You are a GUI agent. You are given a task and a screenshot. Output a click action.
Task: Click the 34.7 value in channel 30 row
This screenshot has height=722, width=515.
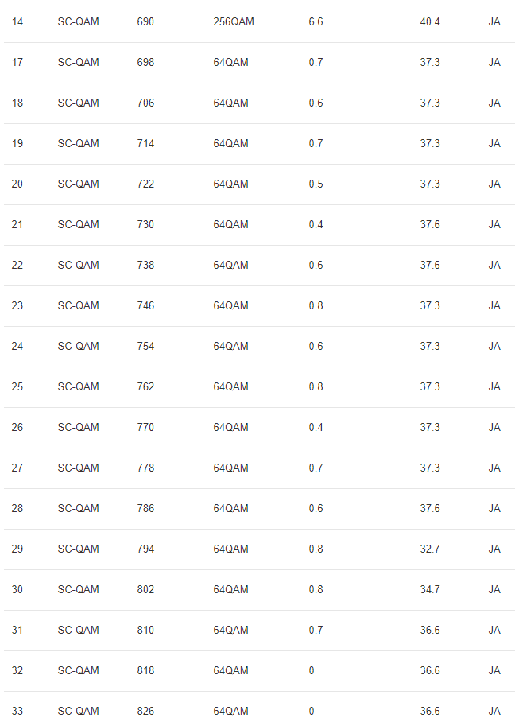click(x=430, y=589)
